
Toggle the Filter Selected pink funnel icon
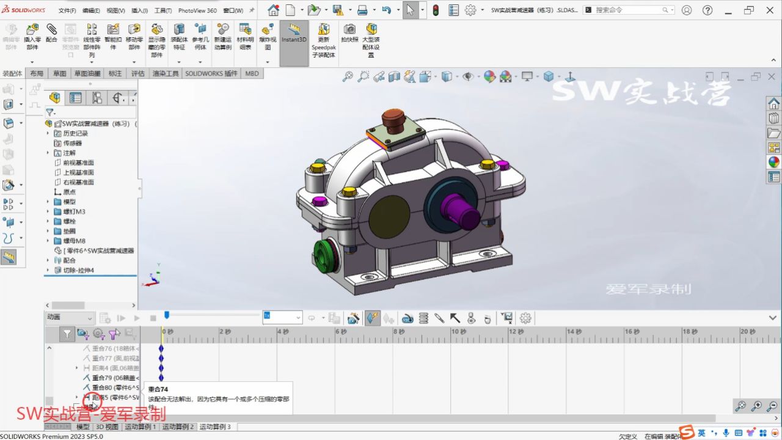click(x=114, y=334)
